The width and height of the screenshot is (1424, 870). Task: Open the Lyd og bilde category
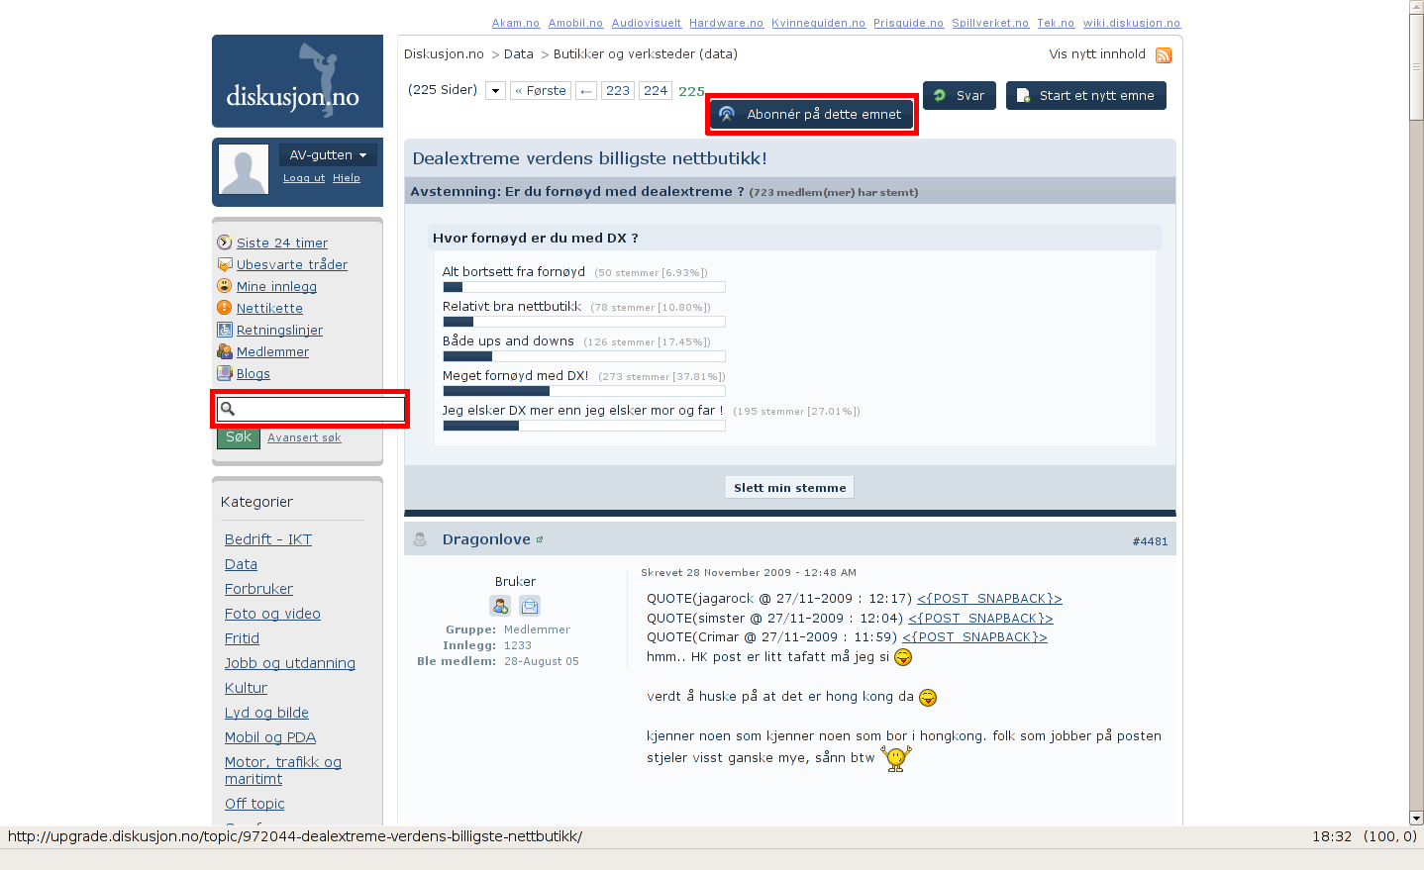pos(266,713)
